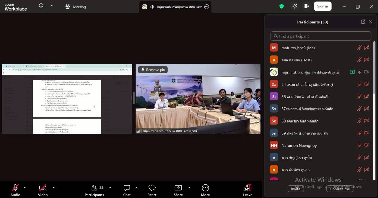
Task: Turn on camera with Video button
Action: click(x=43, y=190)
